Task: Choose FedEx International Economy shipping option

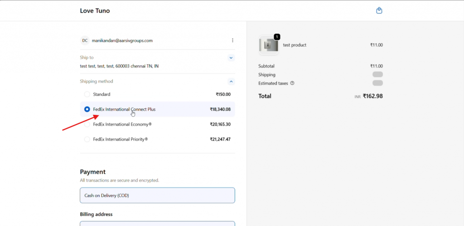Action: click(x=87, y=124)
